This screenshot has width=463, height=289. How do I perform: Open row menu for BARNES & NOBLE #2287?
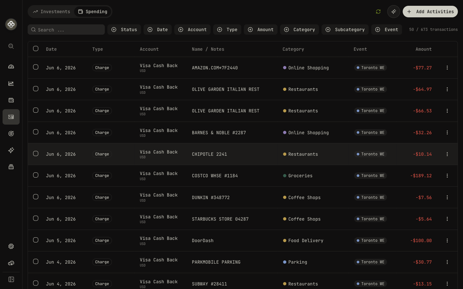pos(447,133)
